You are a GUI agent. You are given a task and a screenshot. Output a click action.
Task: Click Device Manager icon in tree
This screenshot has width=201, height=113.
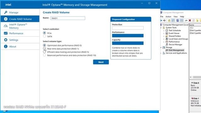tap(167, 45)
